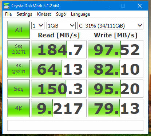The width and height of the screenshot is (151, 136).
Task: Click the Seq Q32T1 read value 184.7
Action: 59,49
